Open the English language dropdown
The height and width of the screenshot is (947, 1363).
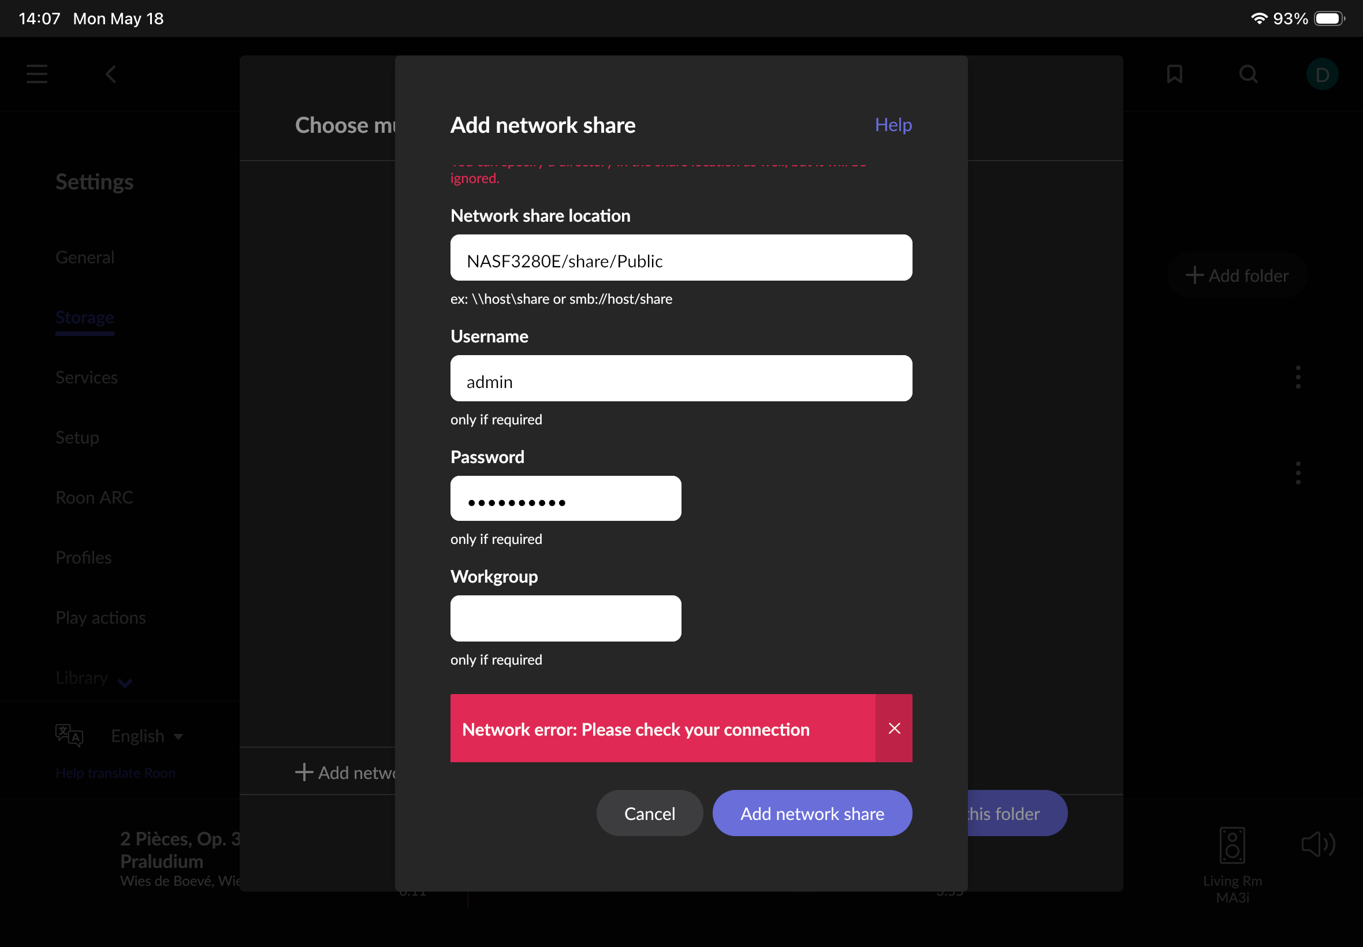click(x=147, y=736)
